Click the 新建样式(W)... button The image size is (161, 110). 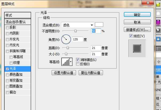(x=137, y=29)
